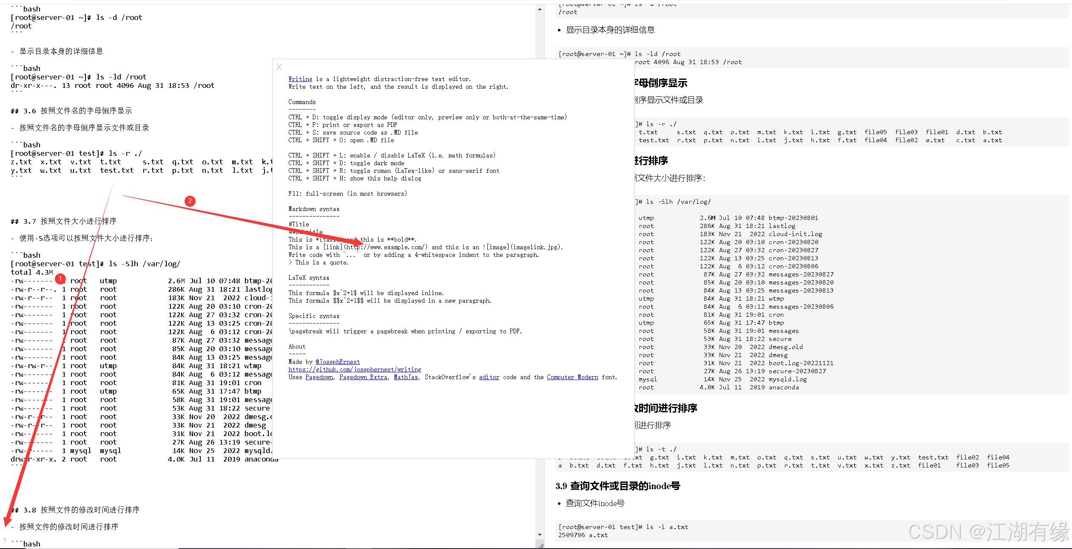
Task: Click 'CTRL + P: print or export as PDF'
Action: click(343, 125)
